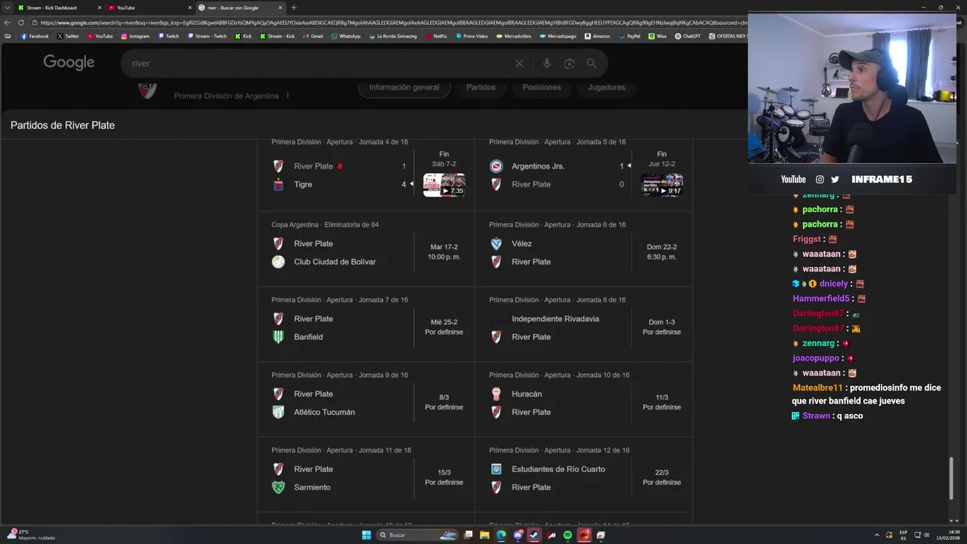Open River Plate vs Club Ciudad de Bolívar match
Screen dimensions: 967x544
[366, 249]
